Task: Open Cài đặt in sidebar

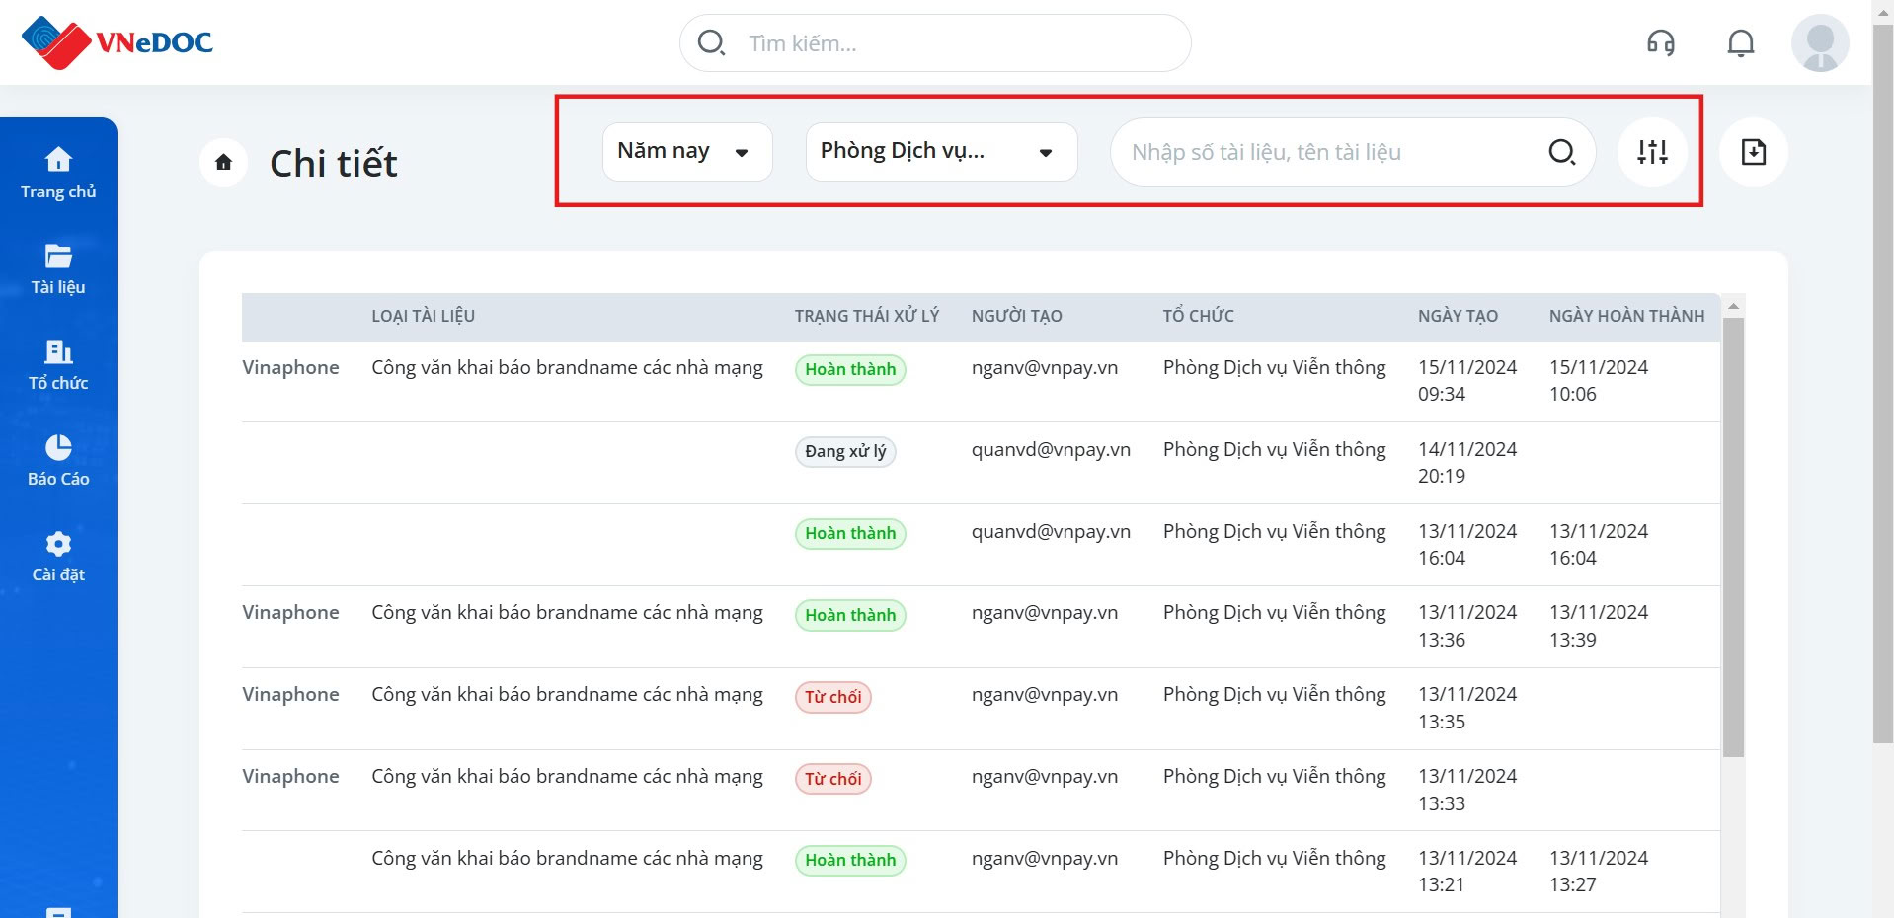Action: [58, 556]
